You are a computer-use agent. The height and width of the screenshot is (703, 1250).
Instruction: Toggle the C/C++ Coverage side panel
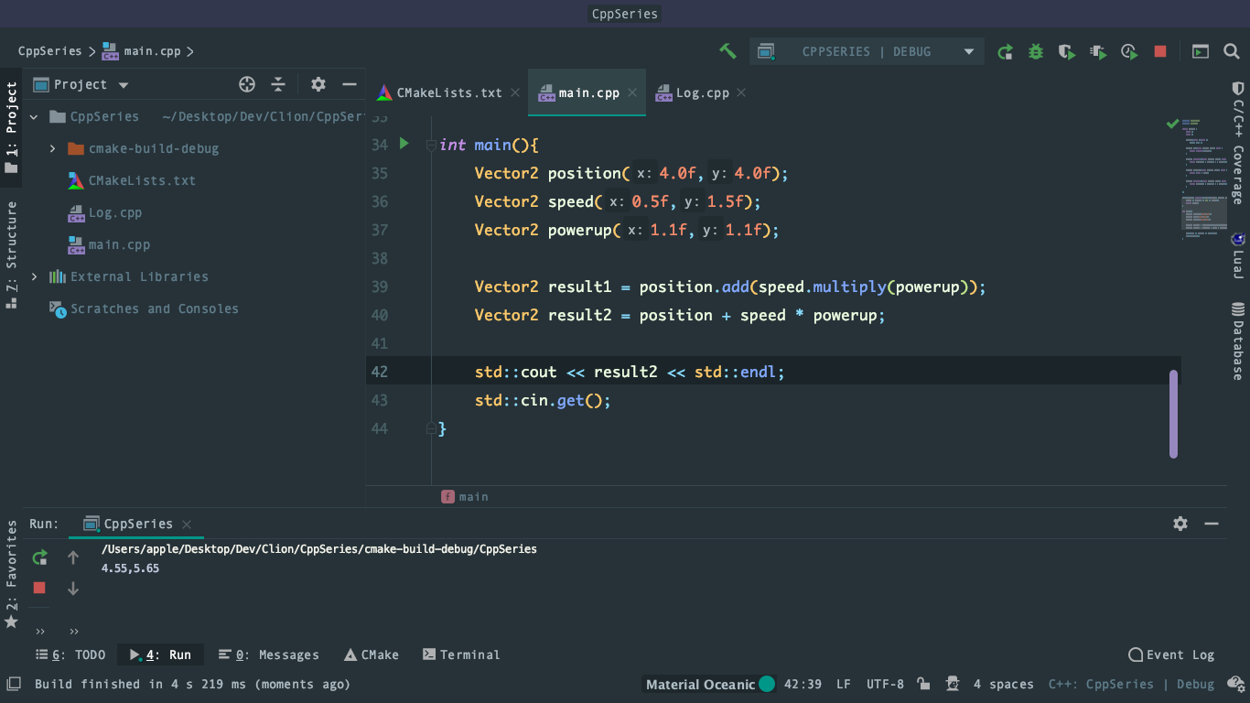click(x=1238, y=142)
